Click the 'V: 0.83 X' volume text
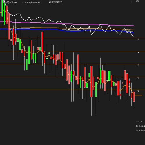 [x=140, y=126]
